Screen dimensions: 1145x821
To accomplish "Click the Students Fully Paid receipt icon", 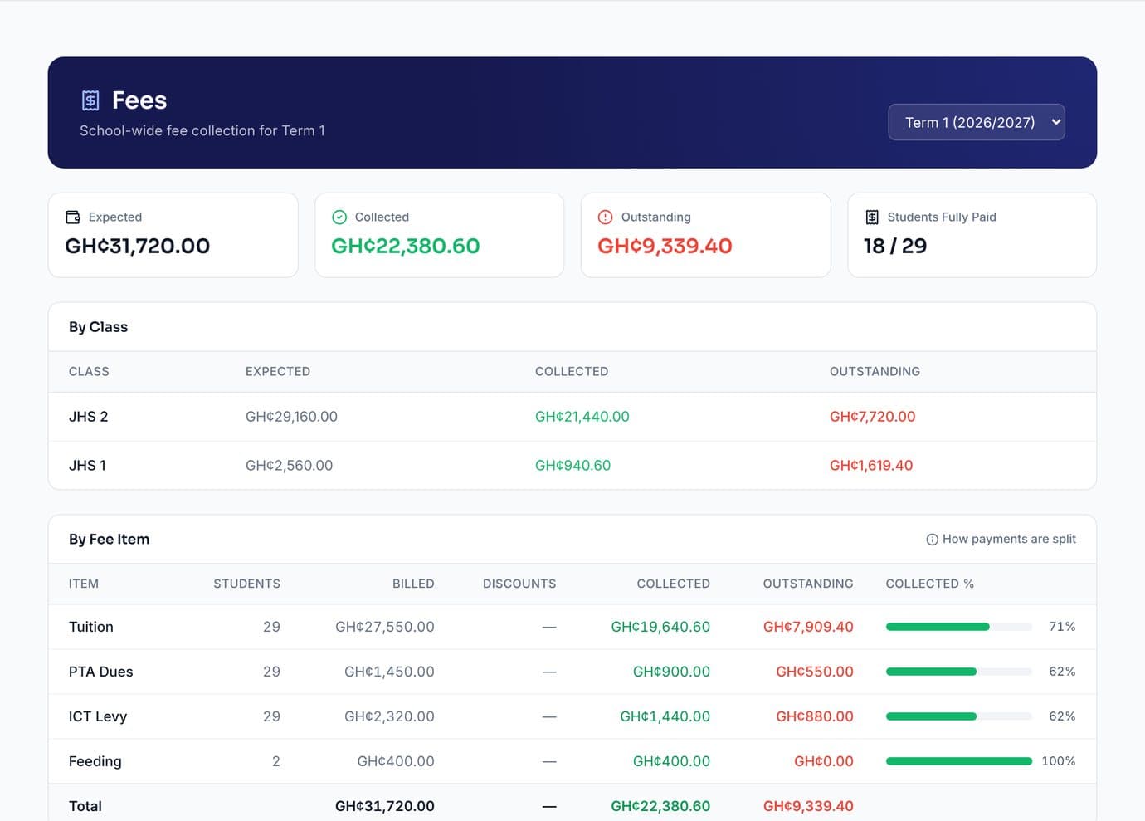I will [872, 217].
